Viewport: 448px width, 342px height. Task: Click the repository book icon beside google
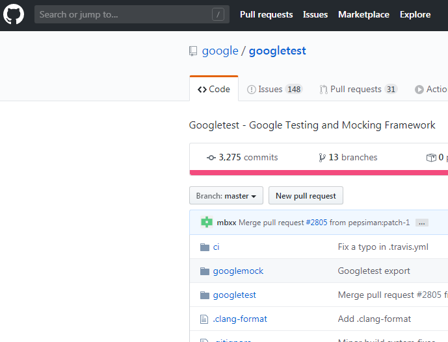pyautogui.click(x=193, y=51)
